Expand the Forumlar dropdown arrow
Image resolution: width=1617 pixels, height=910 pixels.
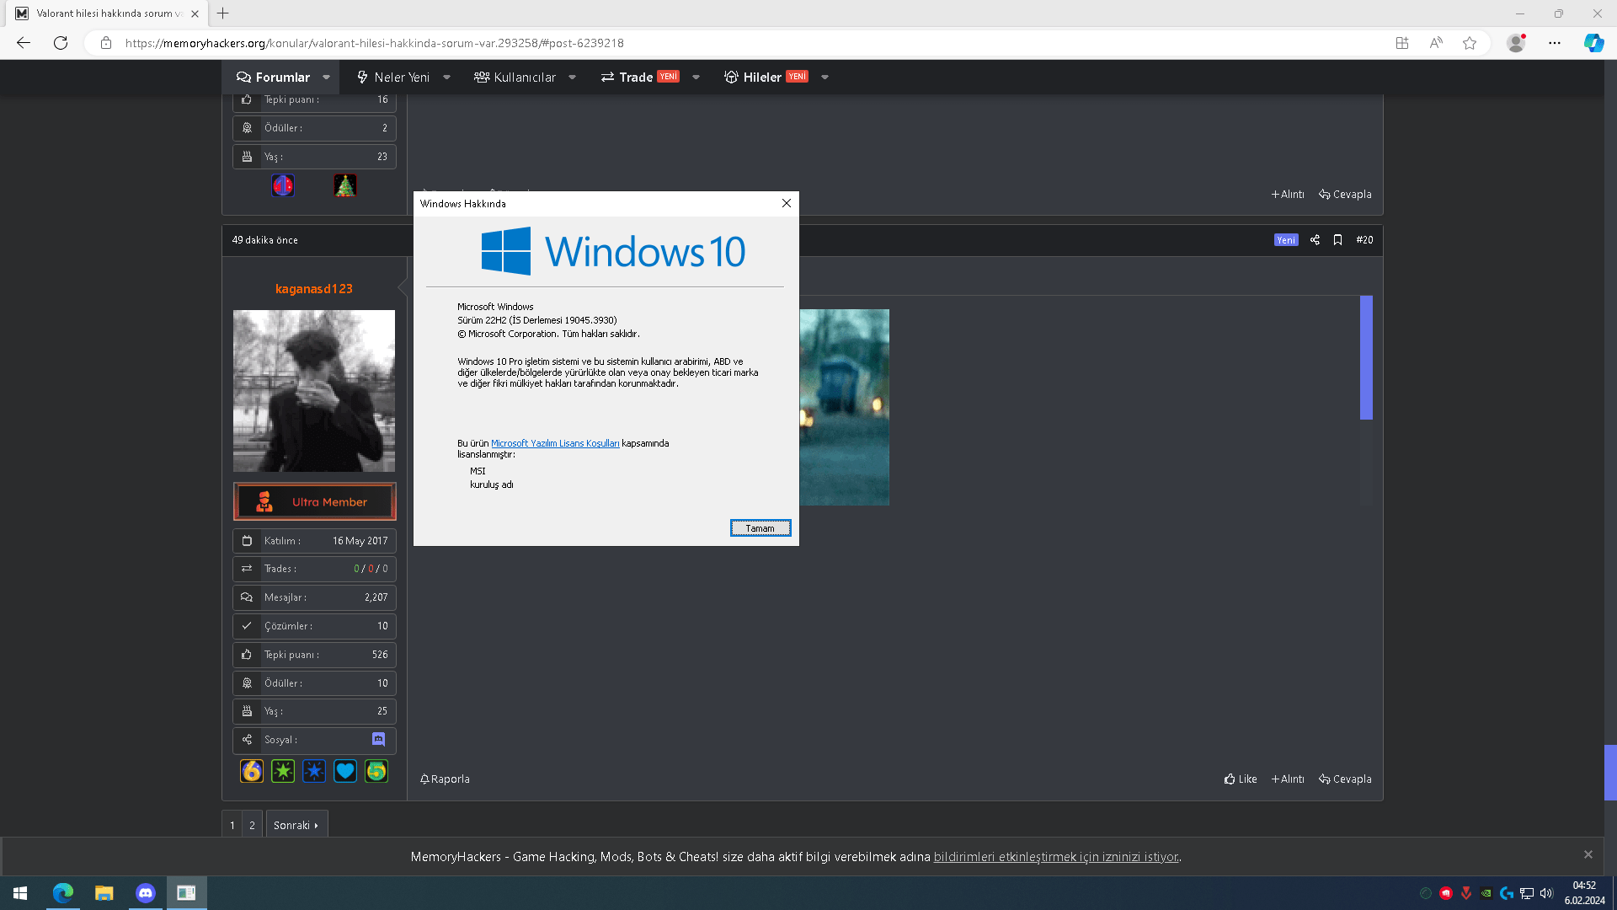(x=327, y=77)
